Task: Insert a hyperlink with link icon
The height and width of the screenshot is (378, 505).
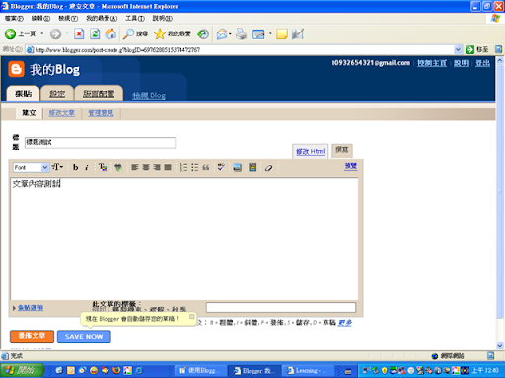Action: click(x=118, y=167)
